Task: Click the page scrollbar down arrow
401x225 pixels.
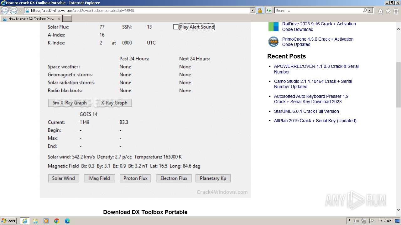Action: 398,210
